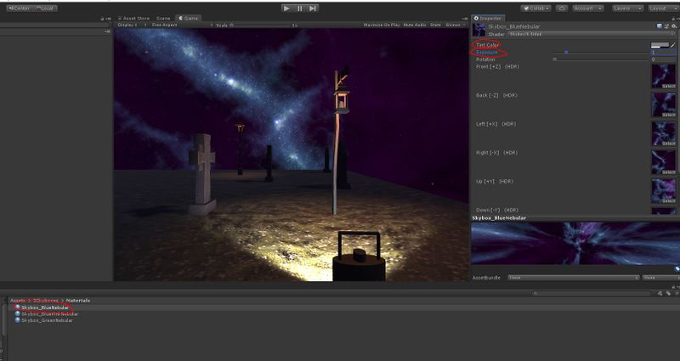Switch to the Scene tab

pos(163,18)
